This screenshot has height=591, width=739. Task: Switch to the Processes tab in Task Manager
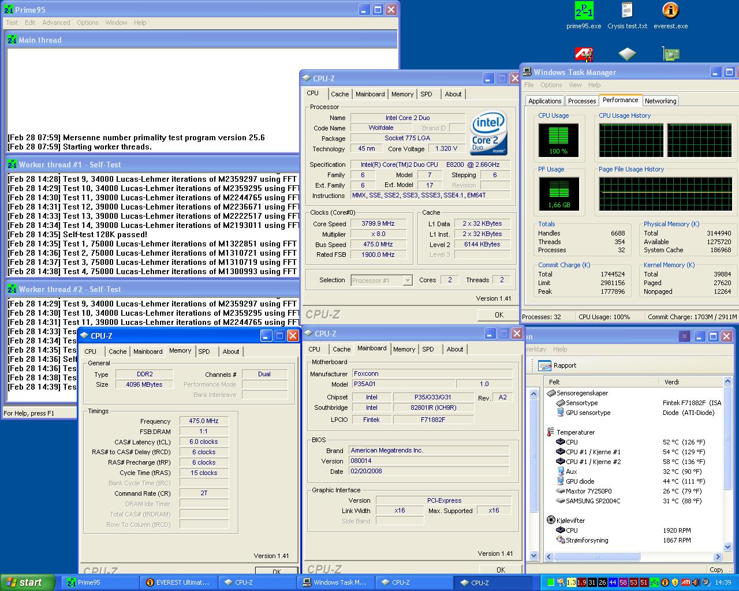582,101
